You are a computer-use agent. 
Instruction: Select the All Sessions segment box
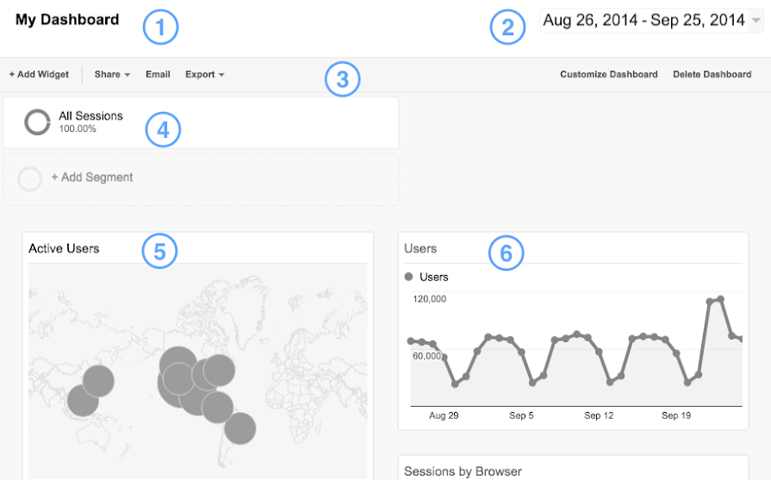tap(200, 122)
